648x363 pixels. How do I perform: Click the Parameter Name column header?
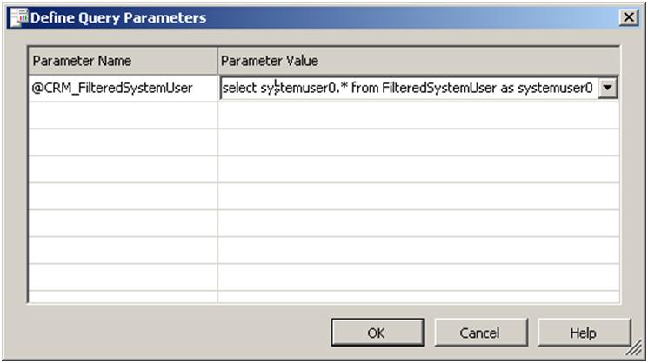point(123,61)
